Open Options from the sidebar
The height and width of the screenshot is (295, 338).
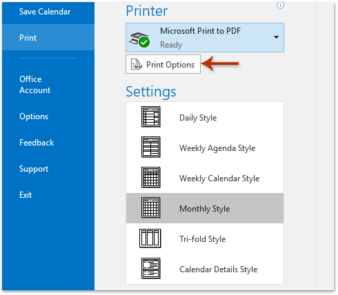coord(34,116)
